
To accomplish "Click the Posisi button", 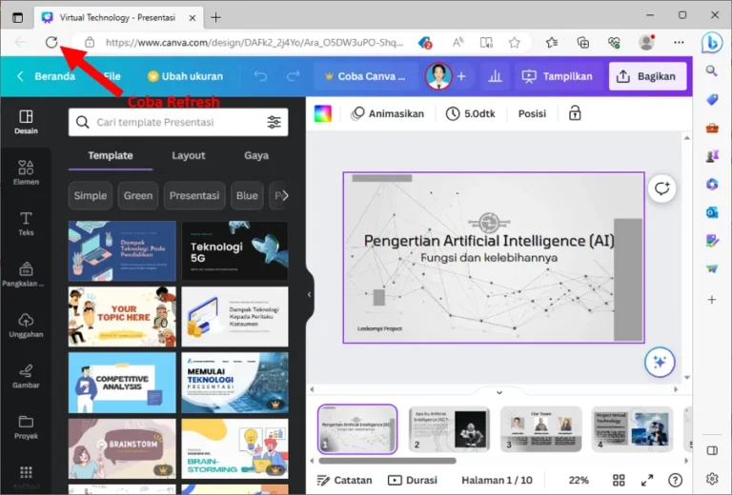I will click(532, 113).
